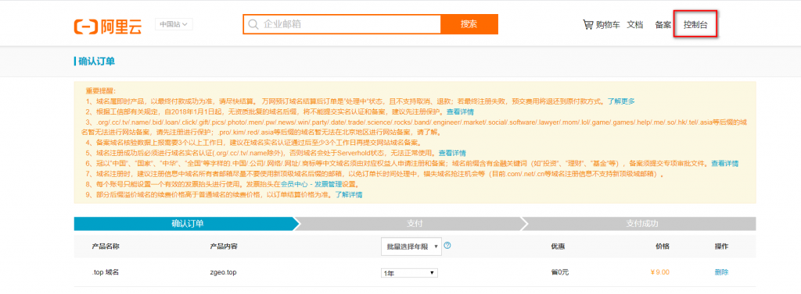Select the 支付成功 step tab
Image resolution: width=801 pixels, height=294 pixels.
(642, 224)
